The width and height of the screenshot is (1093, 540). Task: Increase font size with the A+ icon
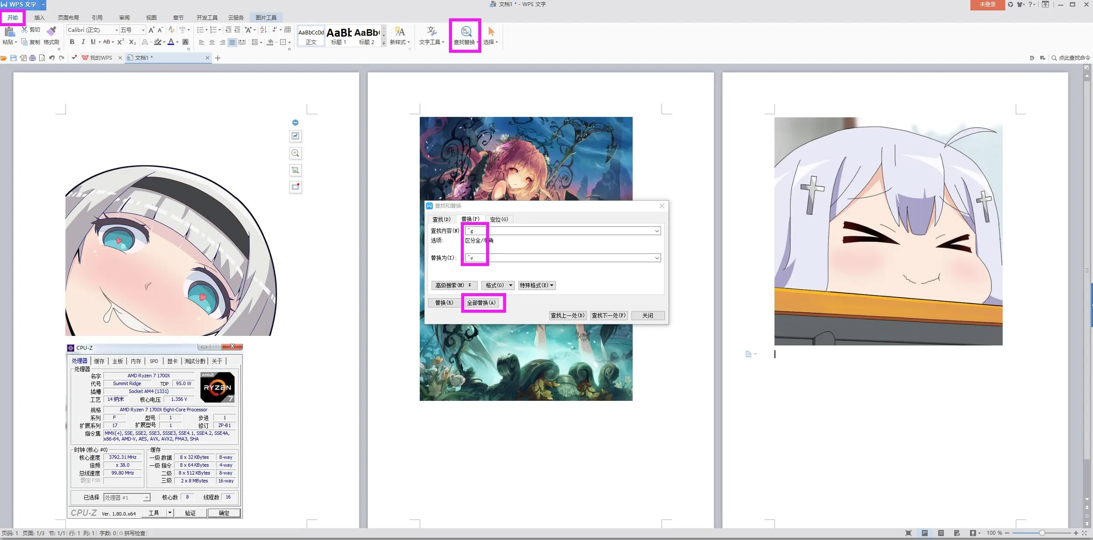click(x=151, y=30)
